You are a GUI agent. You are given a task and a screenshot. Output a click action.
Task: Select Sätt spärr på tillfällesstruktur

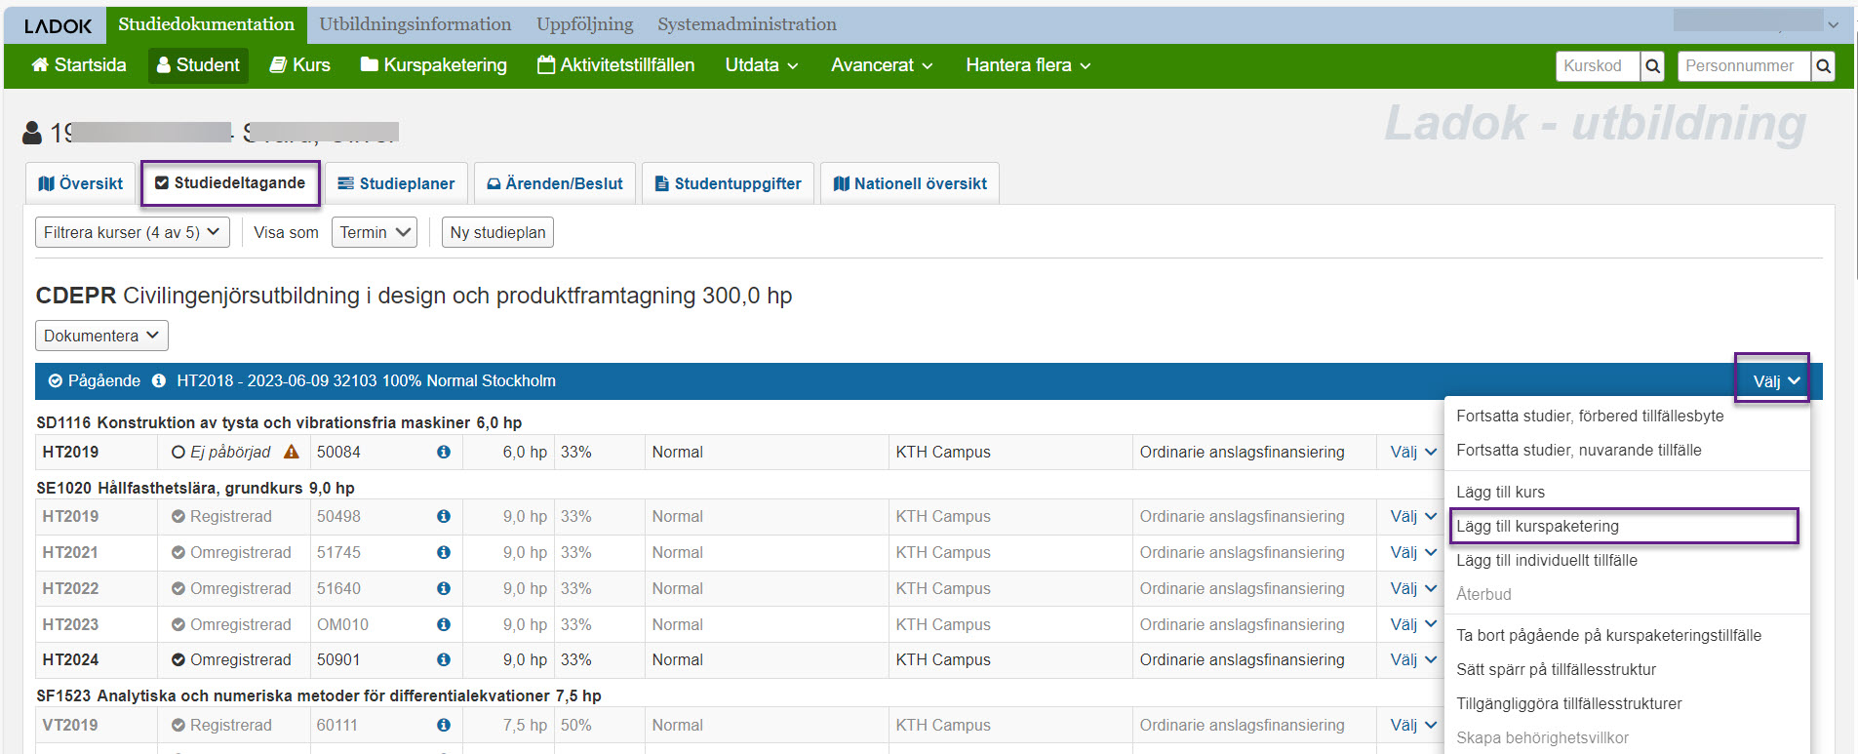click(1557, 670)
